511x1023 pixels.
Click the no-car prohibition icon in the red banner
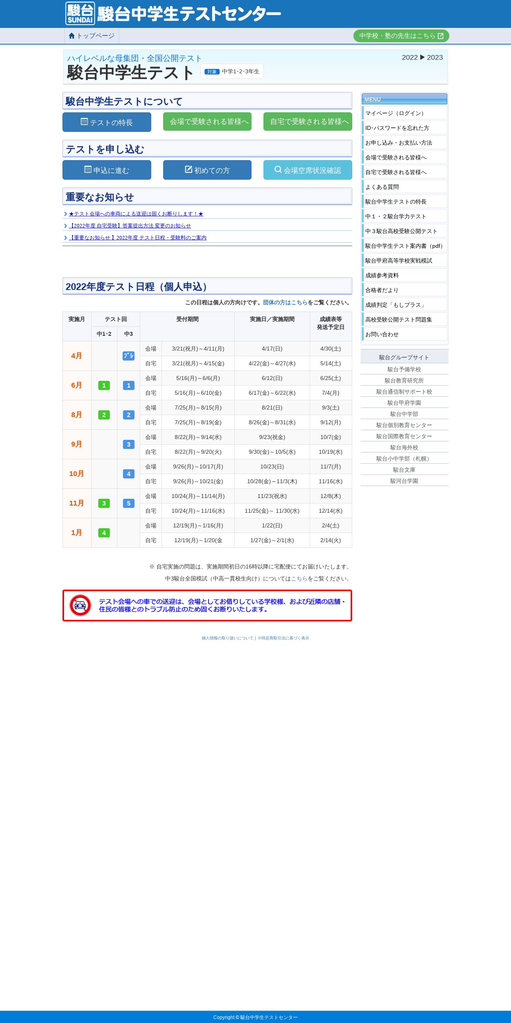click(80, 606)
